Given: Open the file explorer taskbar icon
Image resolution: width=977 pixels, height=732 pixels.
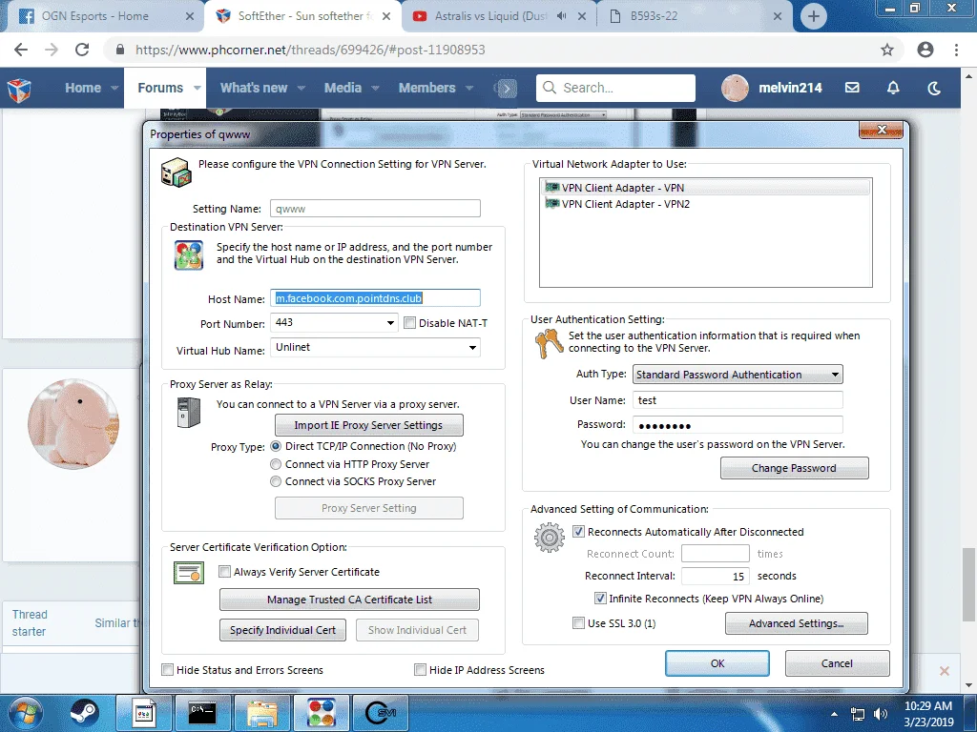Looking at the screenshot, I should 262,713.
